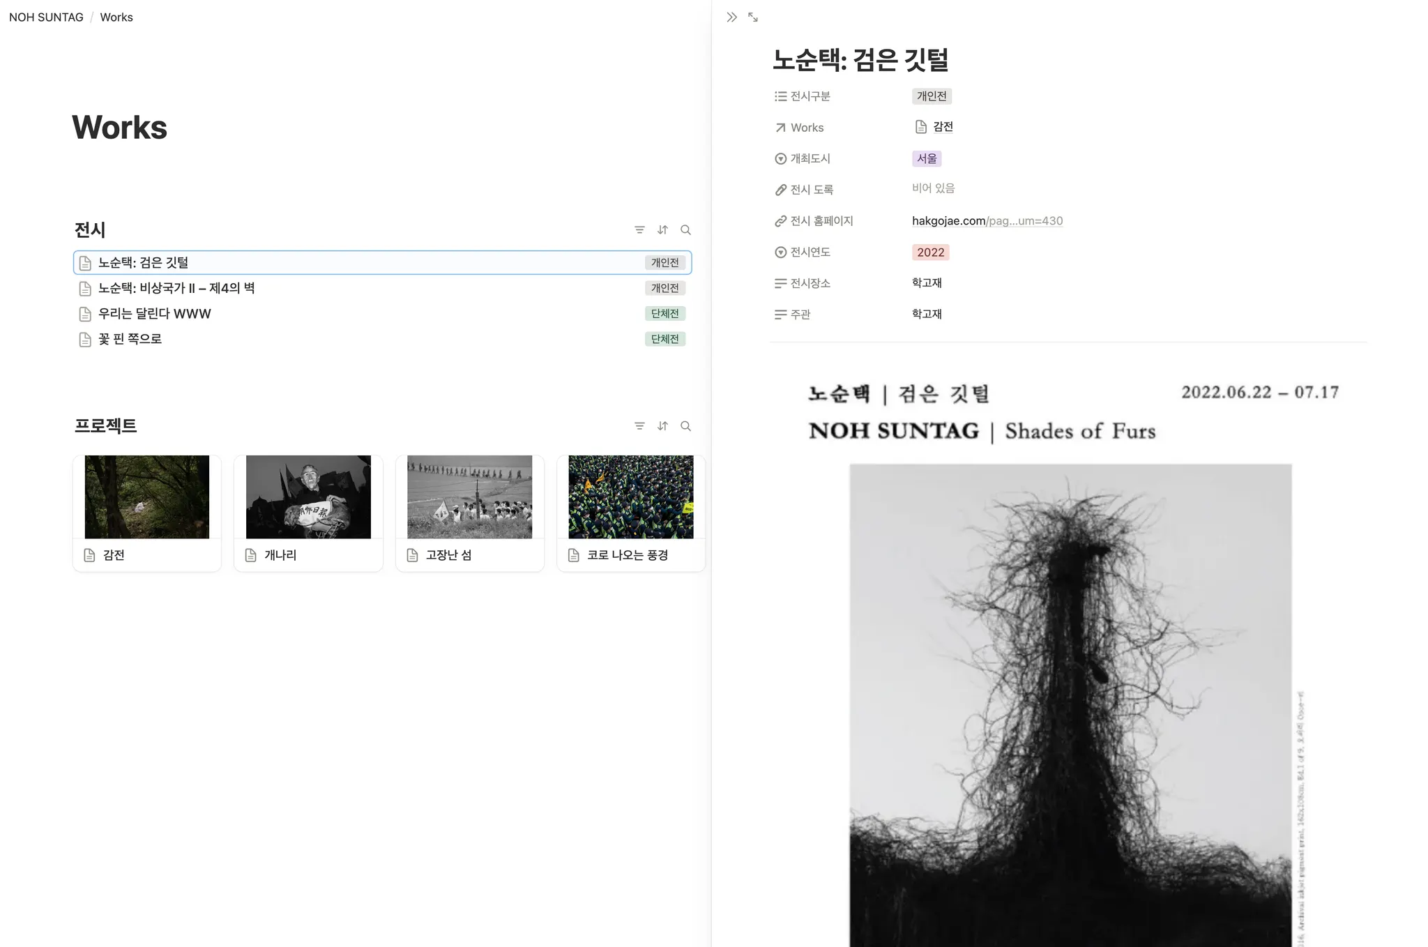Open the 꽃 핀 쪽으로 exhibition entry
The image size is (1428, 947).
tap(130, 339)
